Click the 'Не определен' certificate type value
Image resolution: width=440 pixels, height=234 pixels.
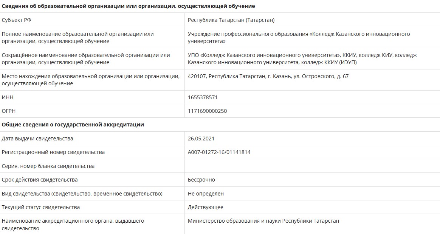click(x=206, y=194)
